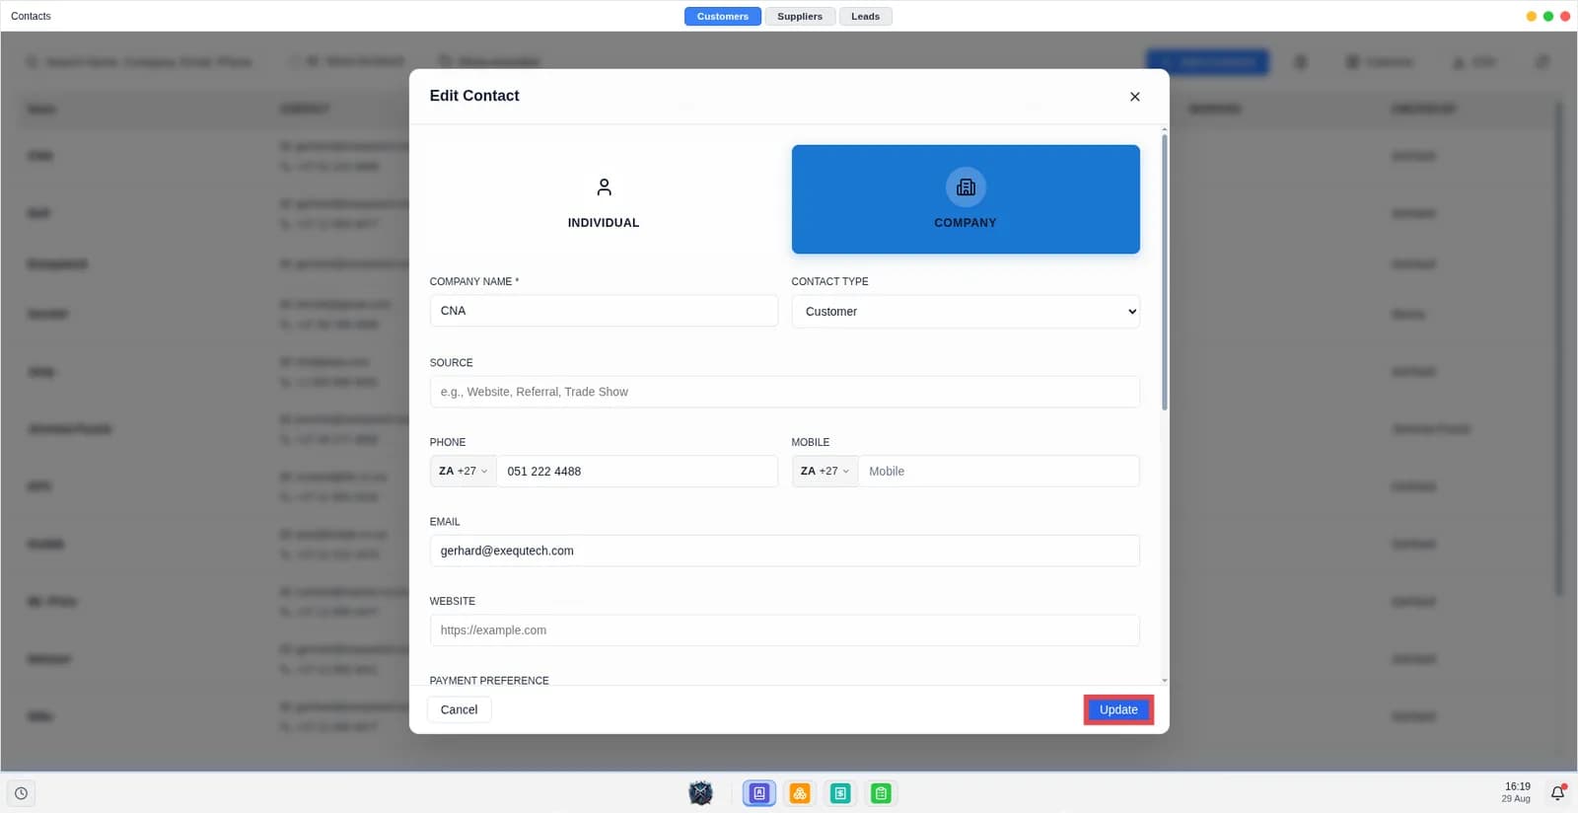
Task: Switch to the Suppliers tab
Action: tap(800, 16)
